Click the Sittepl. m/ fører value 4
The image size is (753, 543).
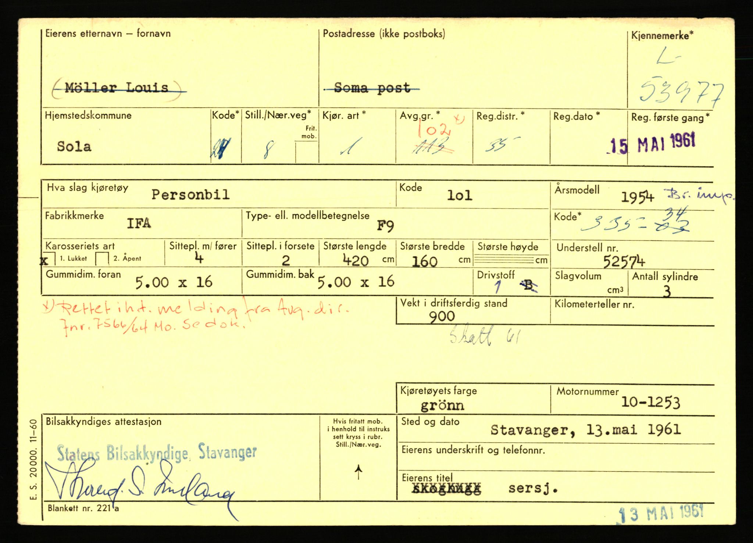click(x=199, y=258)
